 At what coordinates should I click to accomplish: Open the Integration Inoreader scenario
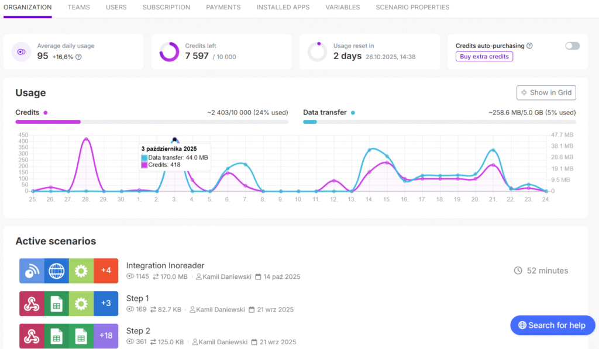coord(165,265)
